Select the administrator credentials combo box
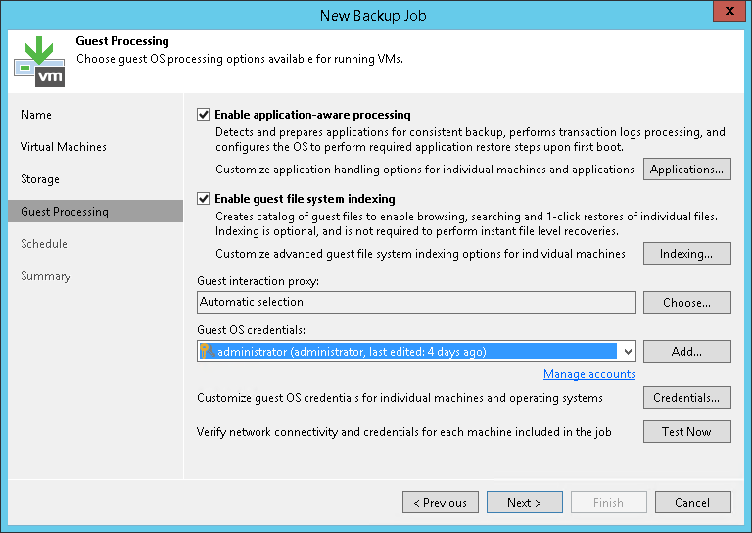Screen dimensions: 752x533 (411, 352)
